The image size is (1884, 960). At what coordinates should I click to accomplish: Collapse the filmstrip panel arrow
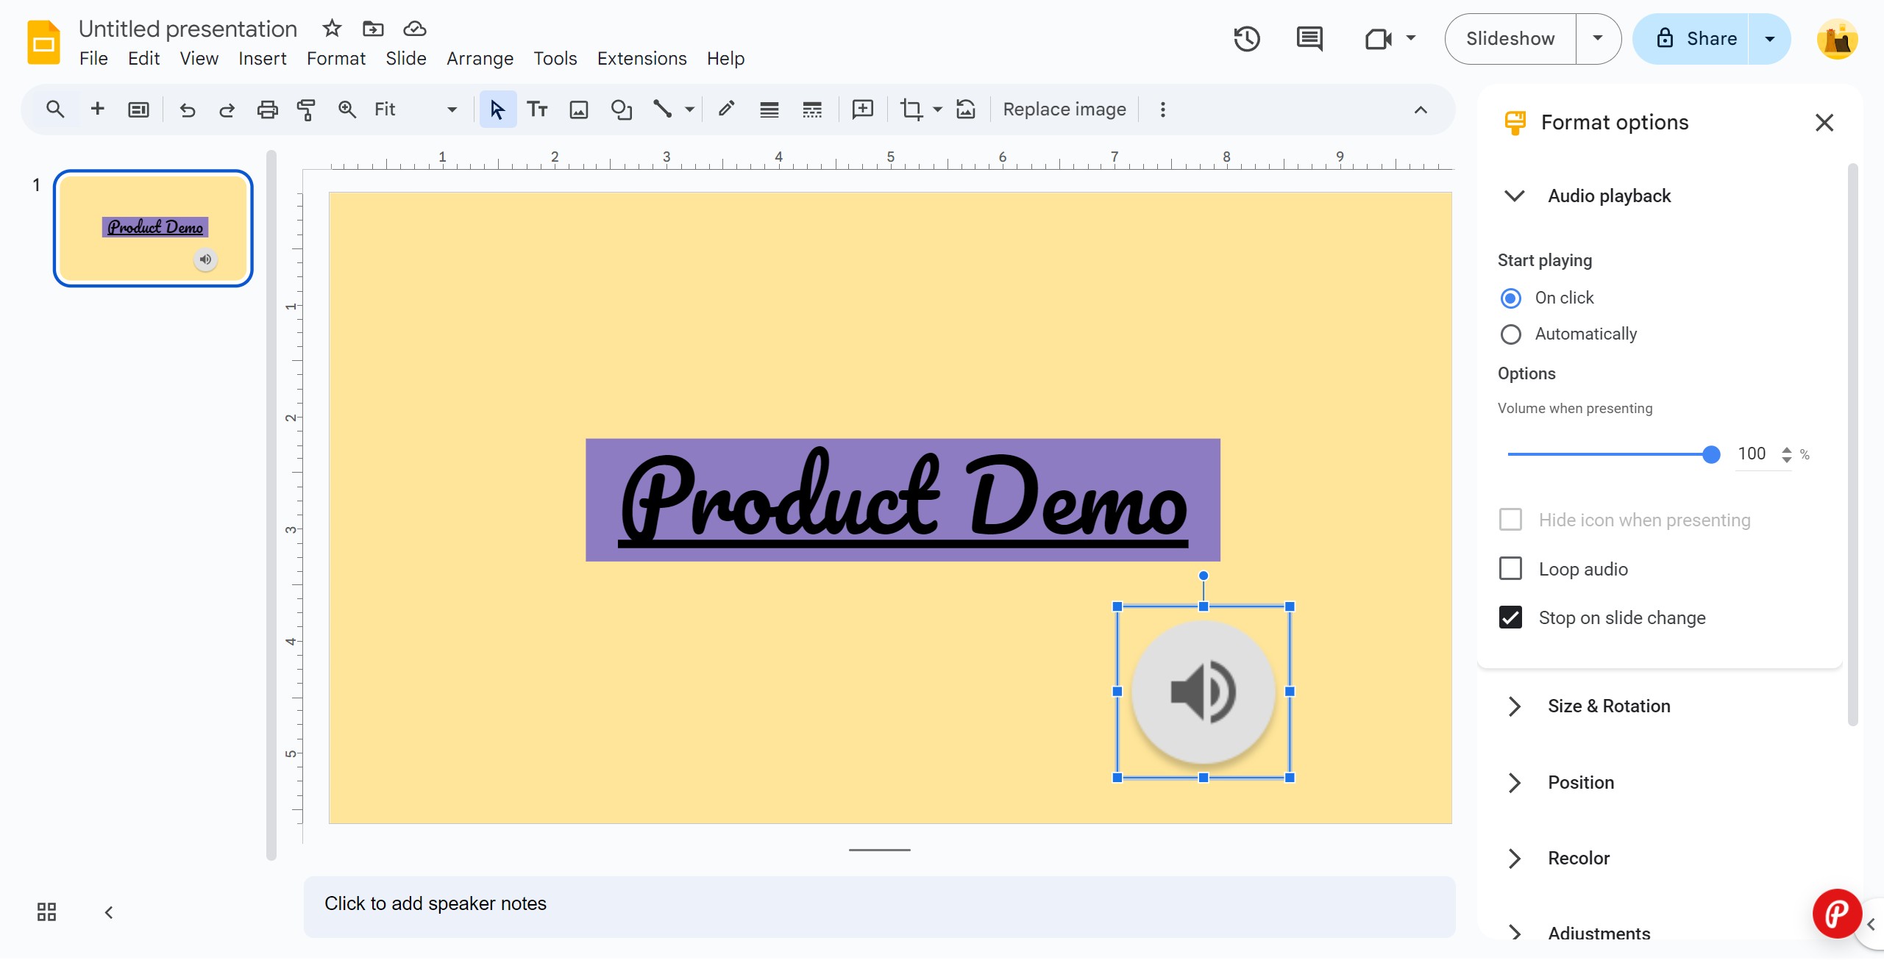[109, 912]
